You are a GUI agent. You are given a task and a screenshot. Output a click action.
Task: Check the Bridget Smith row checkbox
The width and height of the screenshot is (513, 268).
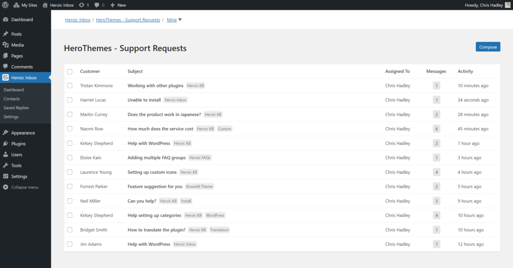[70, 229]
